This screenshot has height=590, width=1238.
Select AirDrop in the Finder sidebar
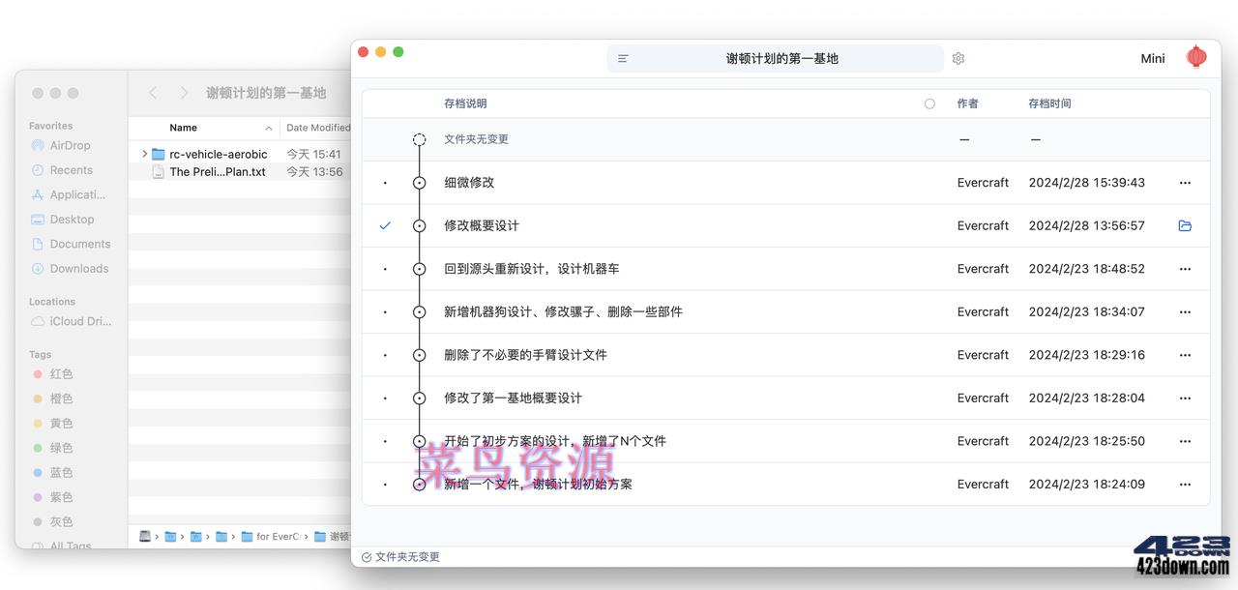click(x=67, y=145)
